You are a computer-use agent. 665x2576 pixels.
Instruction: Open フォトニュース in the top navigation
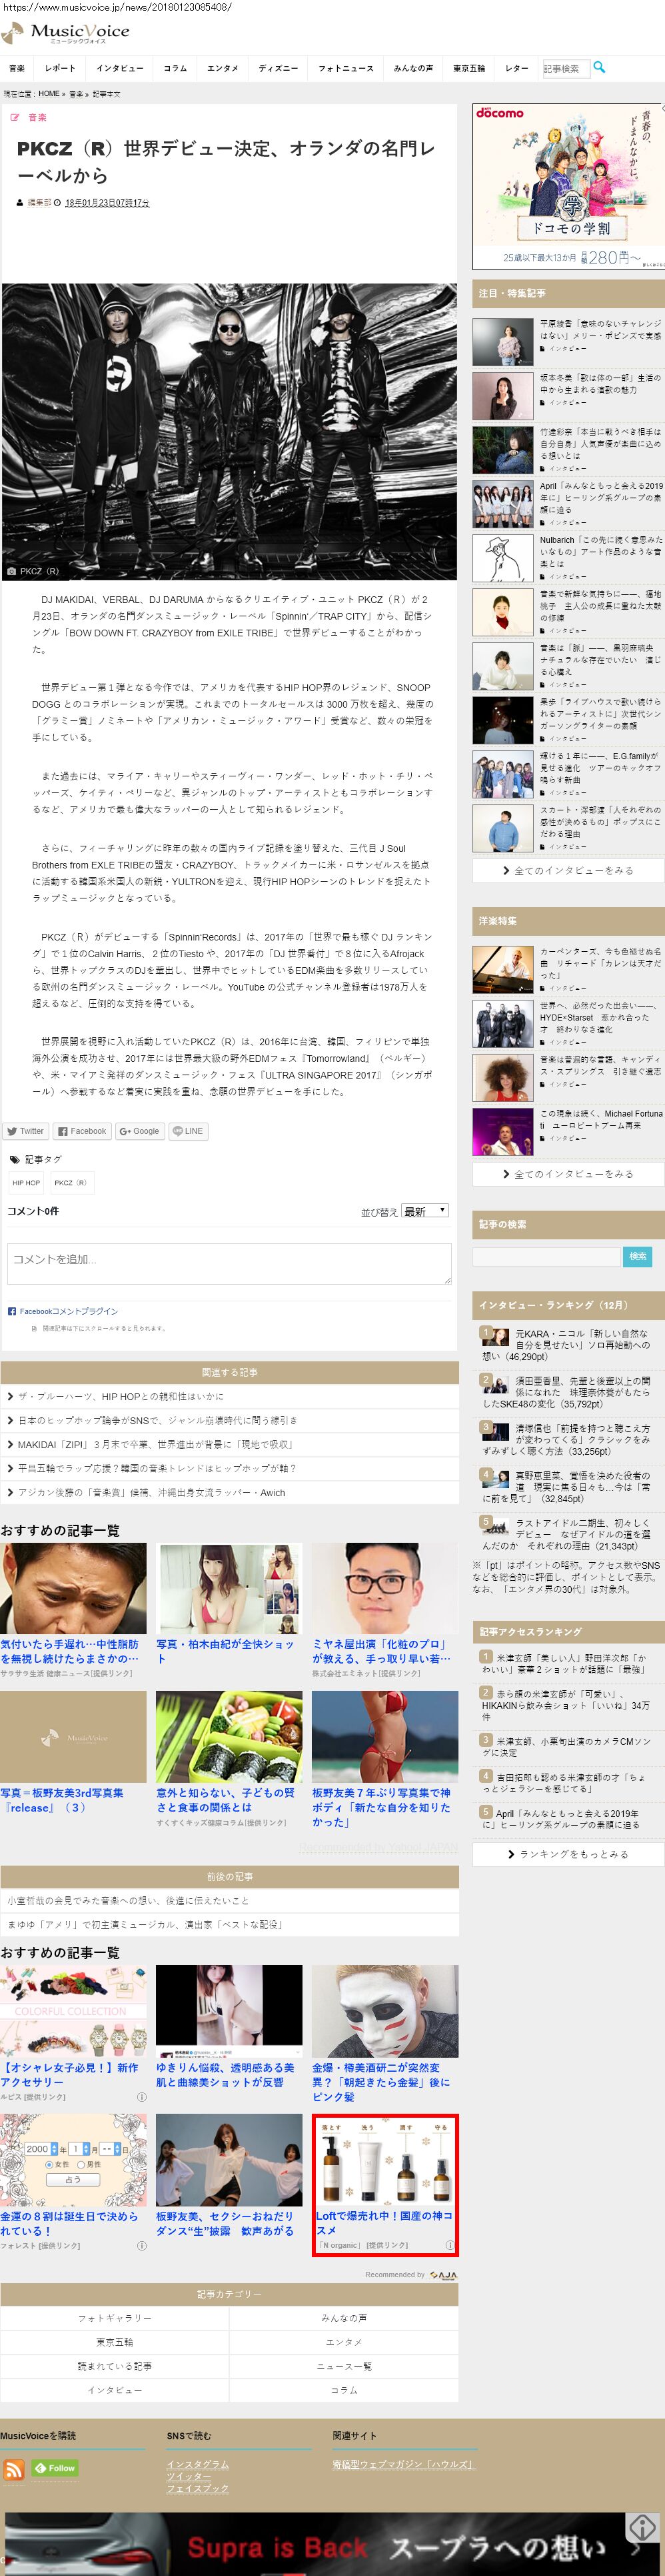pos(345,68)
